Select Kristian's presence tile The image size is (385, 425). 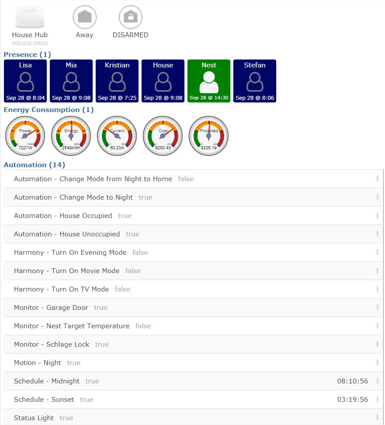pyautogui.click(x=117, y=81)
